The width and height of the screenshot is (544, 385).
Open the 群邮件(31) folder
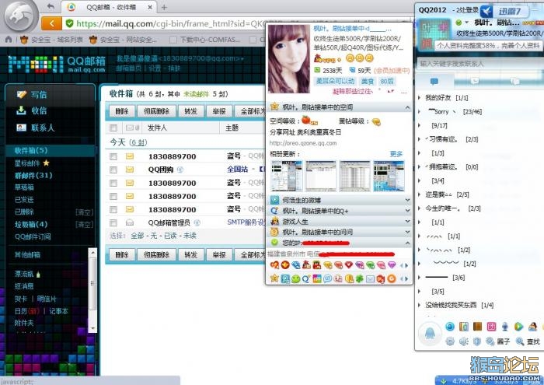[33, 175]
